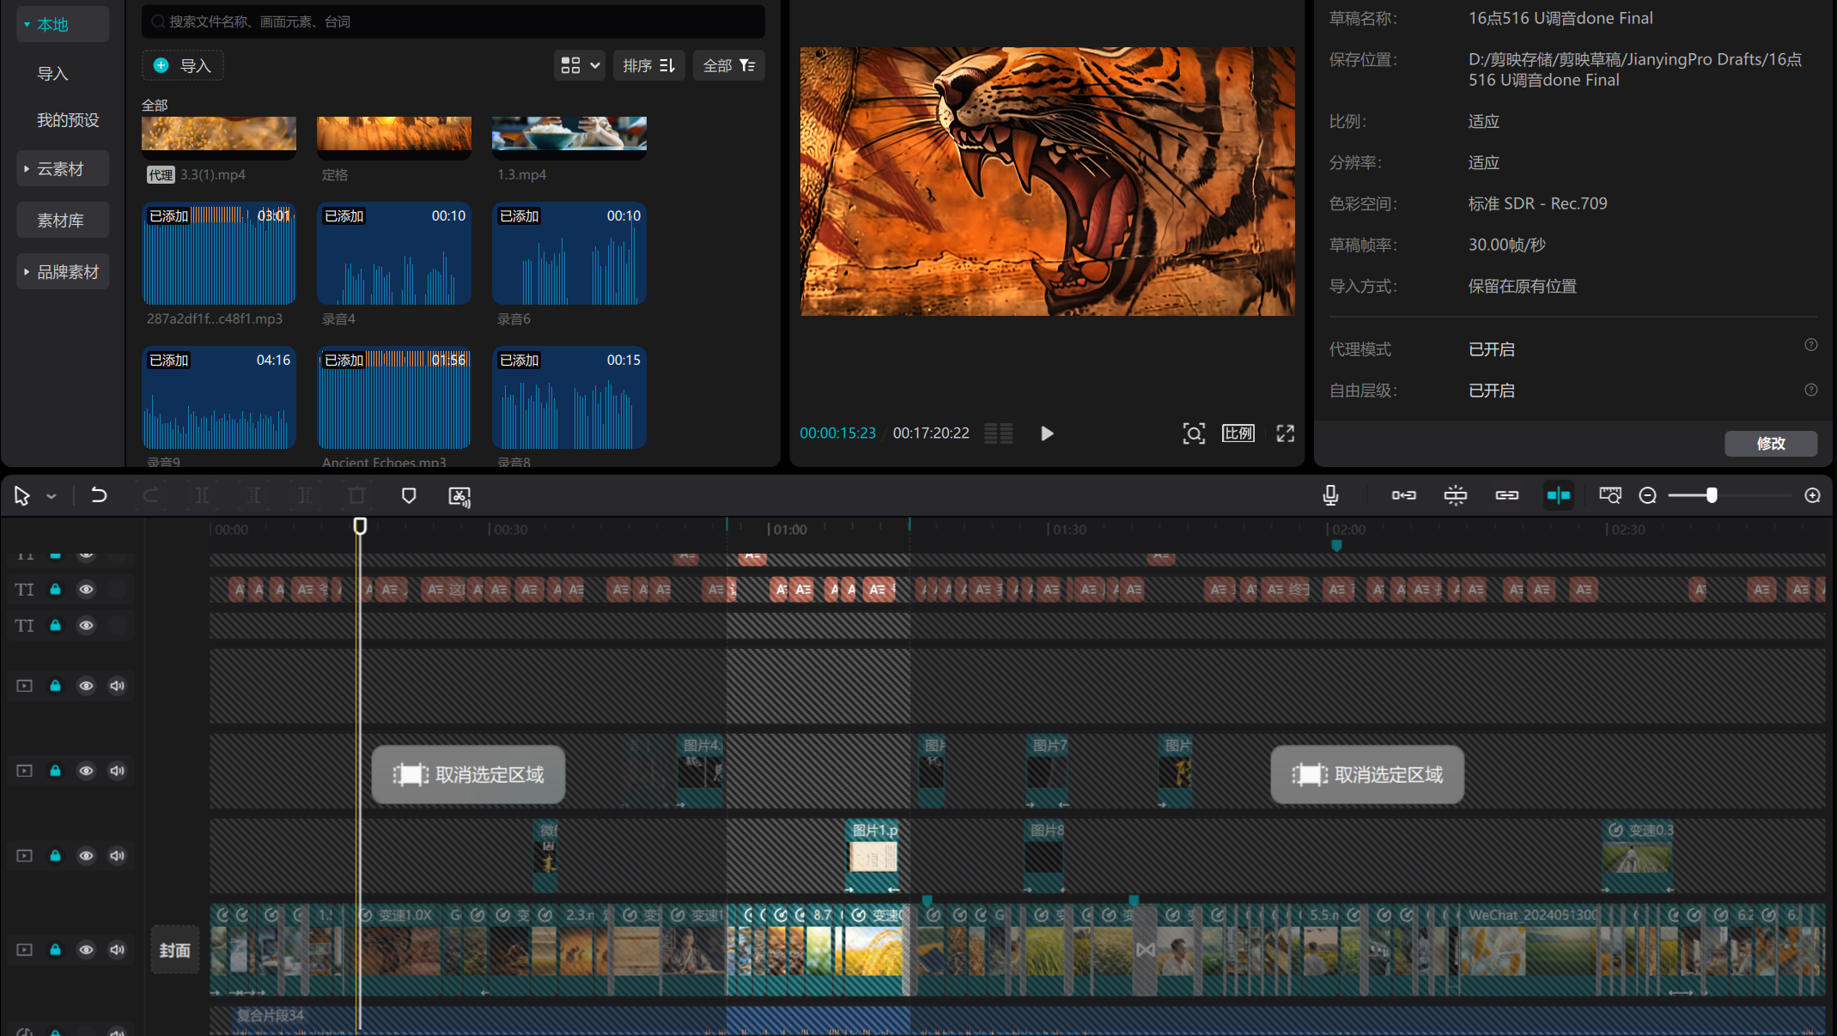Hide the video track containing 图片4
The image size is (1837, 1036).
click(x=86, y=771)
